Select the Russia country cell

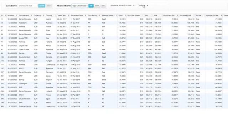point(51,53)
